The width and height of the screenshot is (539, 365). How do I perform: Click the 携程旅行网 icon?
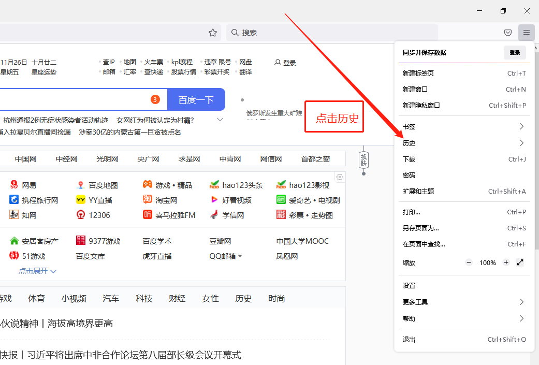(x=14, y=200)
